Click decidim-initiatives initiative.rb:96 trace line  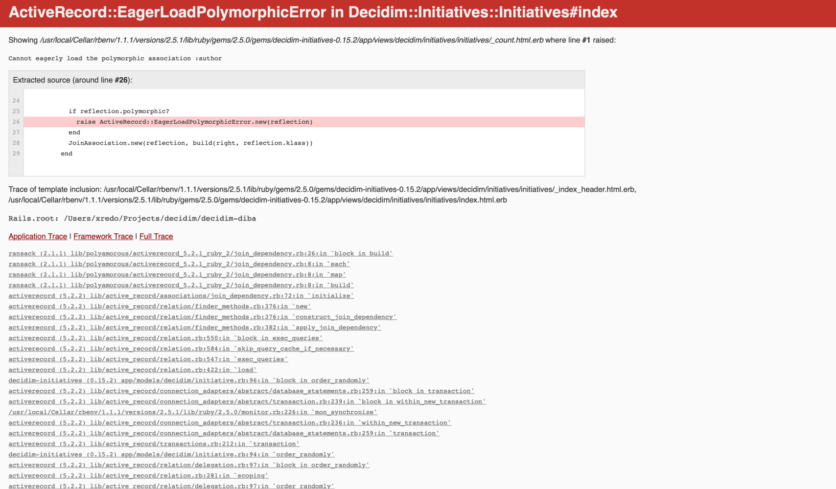click(x=188, y=380)
